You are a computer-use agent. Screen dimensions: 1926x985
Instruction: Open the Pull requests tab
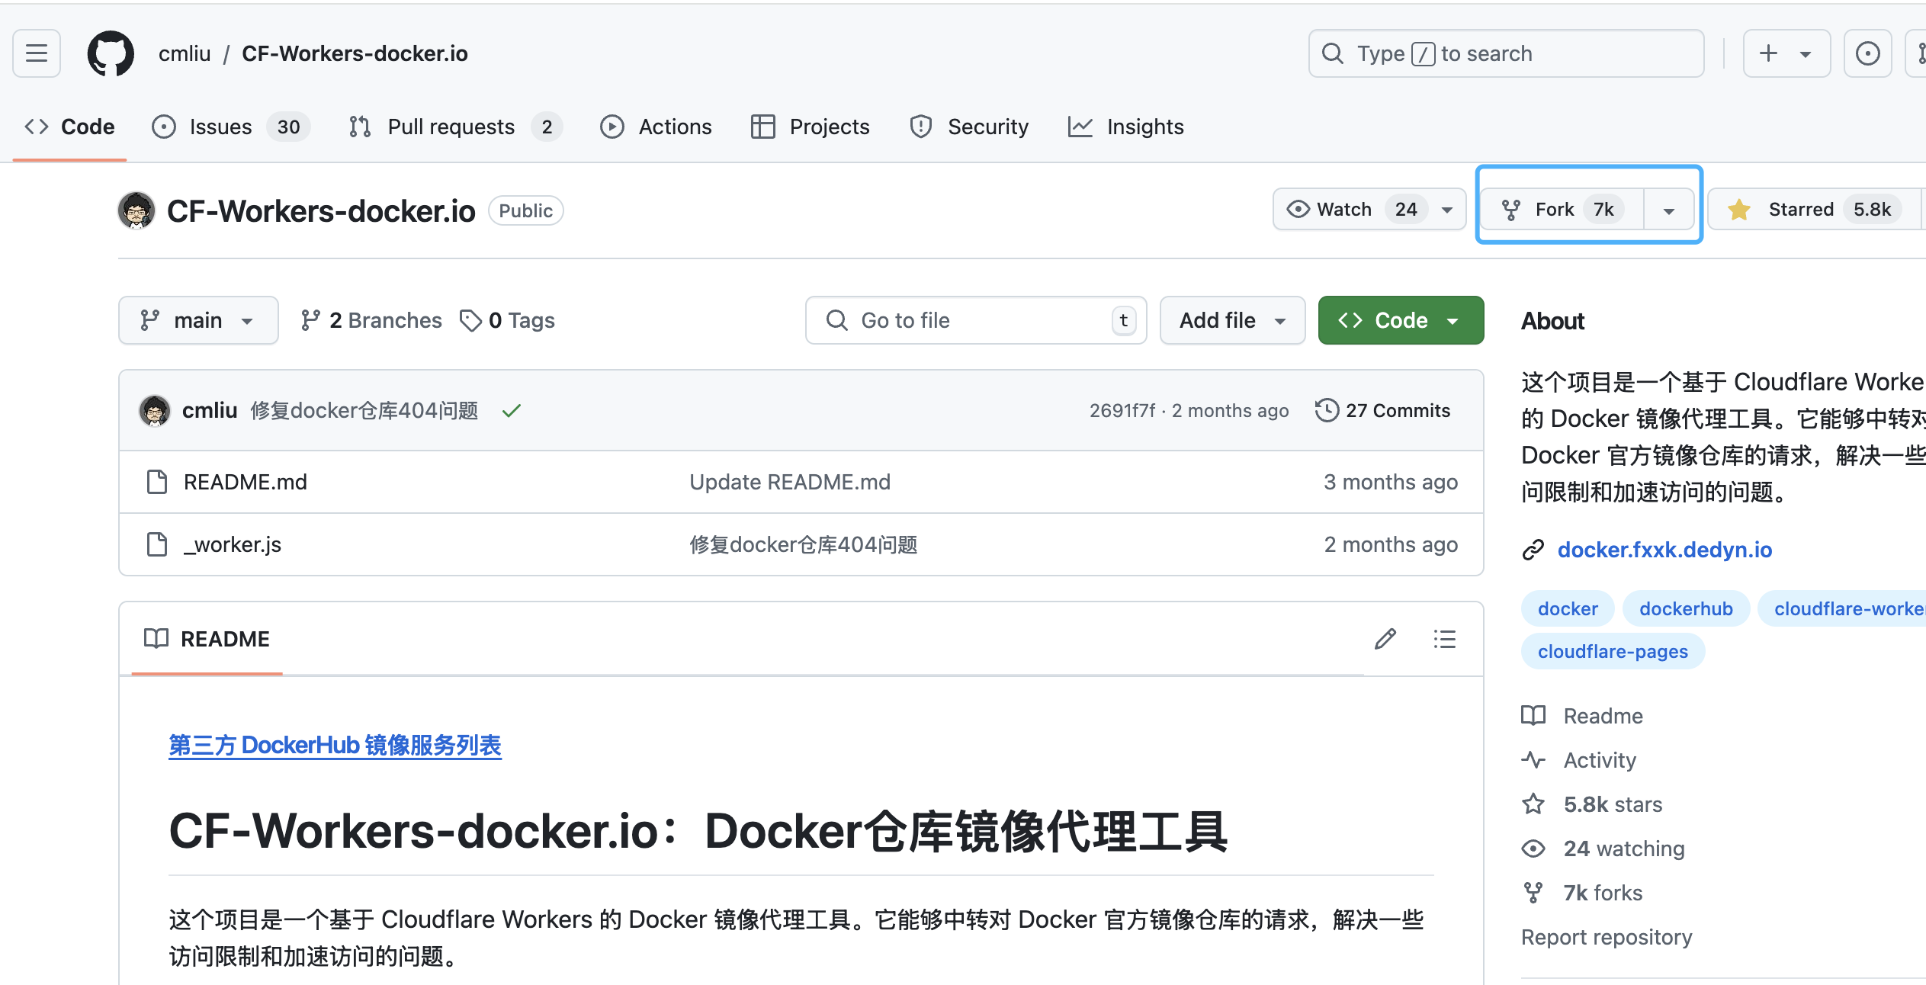click(x=455, y=127)
